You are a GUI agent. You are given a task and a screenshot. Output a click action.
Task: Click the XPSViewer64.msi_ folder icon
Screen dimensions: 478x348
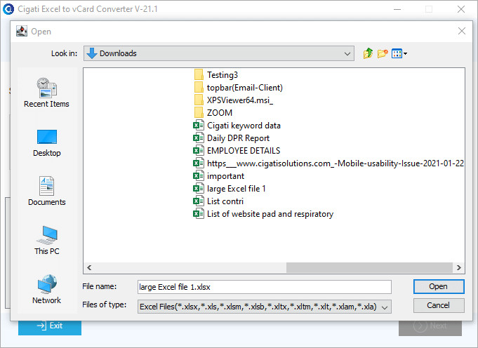[x=199, y=100]
